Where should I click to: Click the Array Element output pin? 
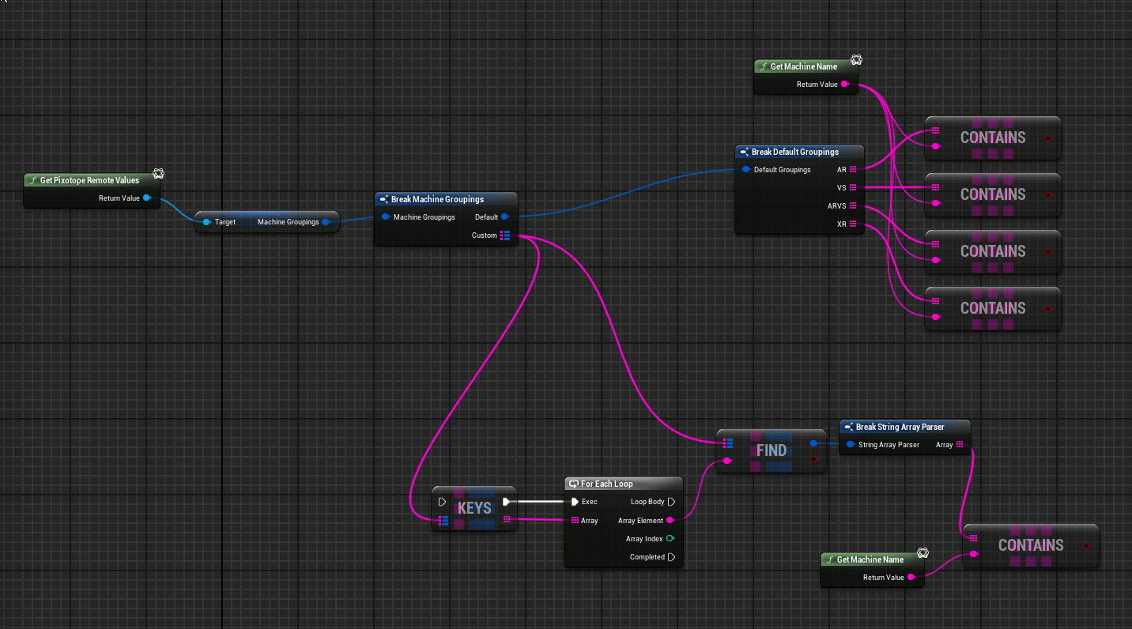pos(670,521)
